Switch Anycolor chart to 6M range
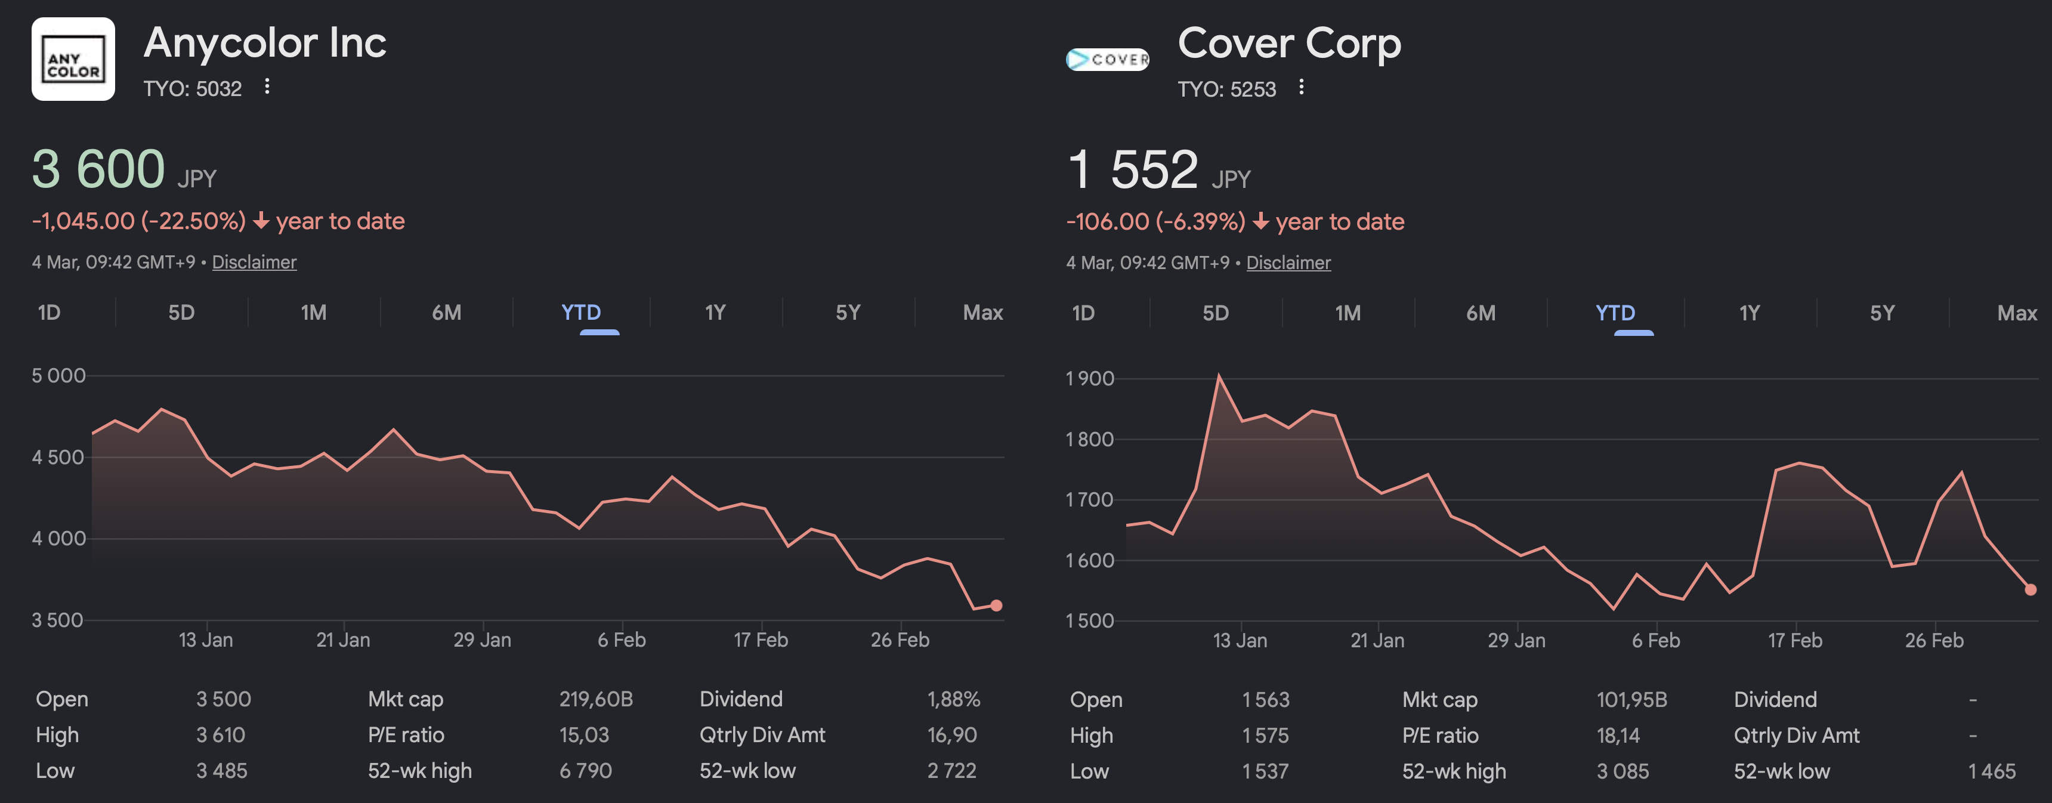Image resolution: width=2052 pixels, height=803 pixels. [446, 312]
